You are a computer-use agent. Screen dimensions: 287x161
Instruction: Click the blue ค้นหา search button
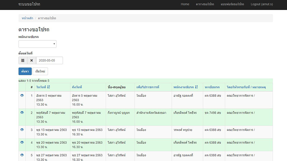tap(25, 71)
